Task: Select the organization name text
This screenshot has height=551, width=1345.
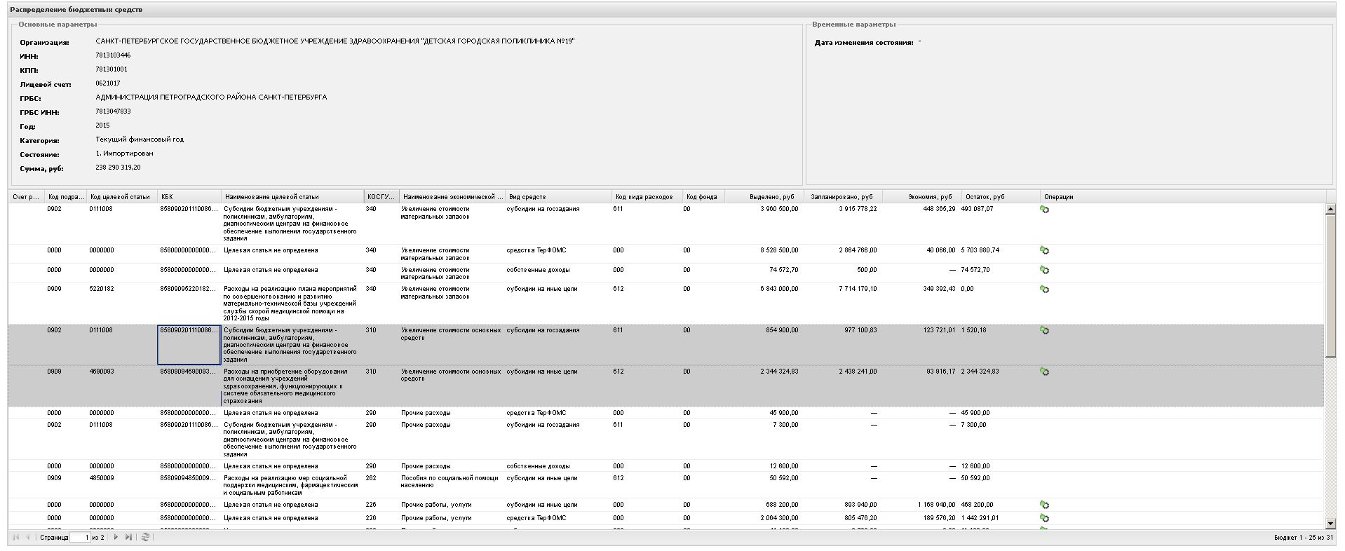Action: click(335, 41)
